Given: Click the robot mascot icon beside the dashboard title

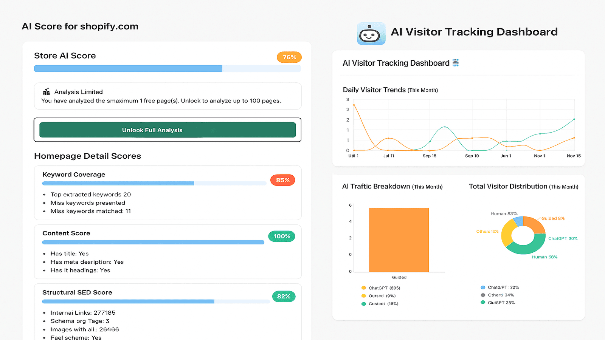Looking at the screenshot, I should click(x=371, y=33).
